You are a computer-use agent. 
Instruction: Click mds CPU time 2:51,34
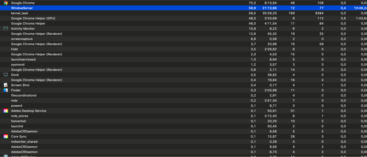tap(270, 100)
